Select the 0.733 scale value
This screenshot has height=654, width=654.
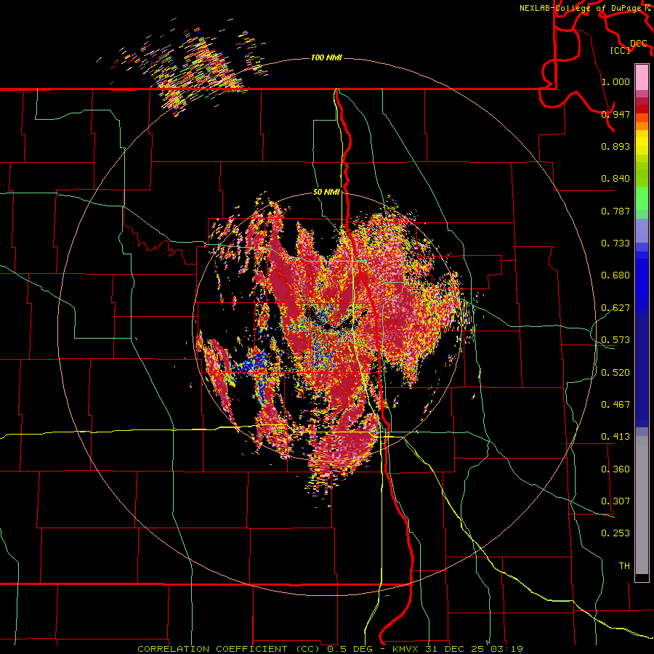(615, 243)
